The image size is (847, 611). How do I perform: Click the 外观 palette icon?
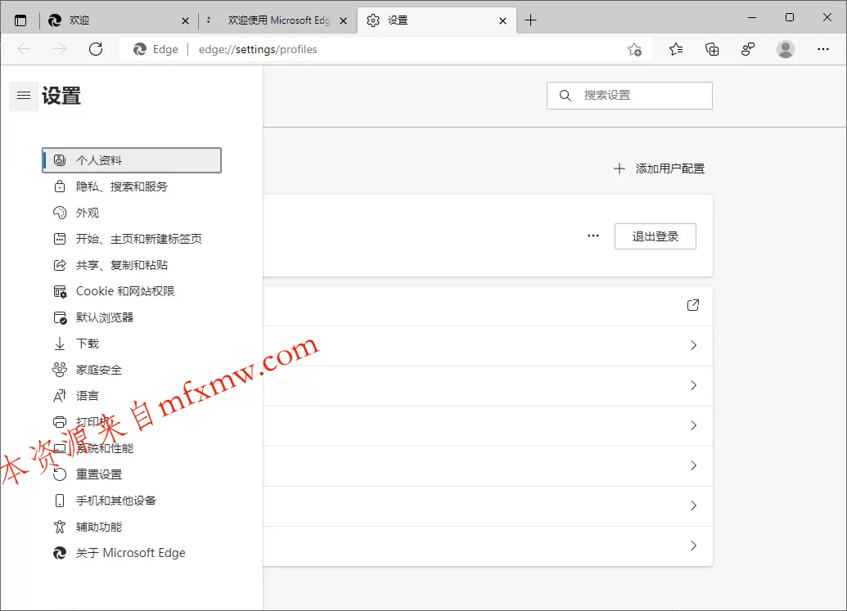tap(60, 213)
